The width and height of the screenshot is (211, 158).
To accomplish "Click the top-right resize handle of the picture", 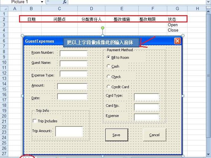I will coord(183,36).
